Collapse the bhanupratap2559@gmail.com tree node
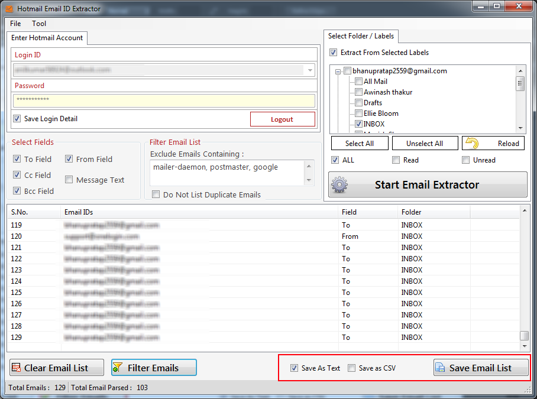537x399 pixels. pyautogui.click(x=338, y=72)
